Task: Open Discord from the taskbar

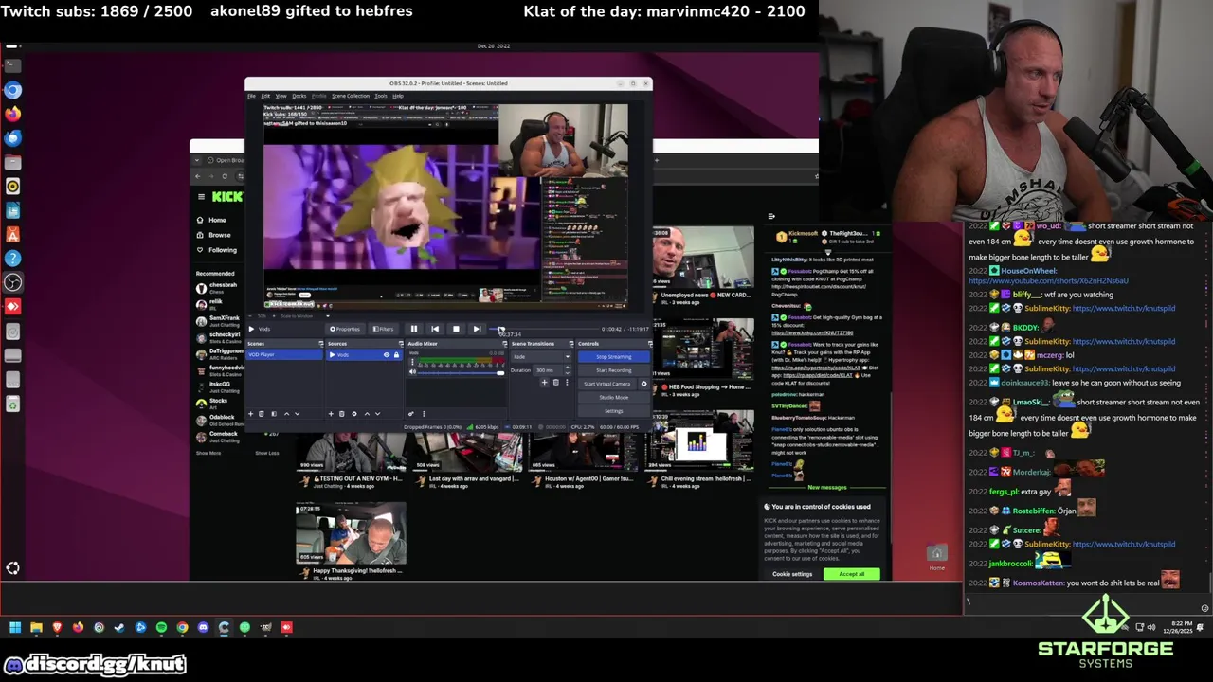Action: pyautogui.click(x=203, y=627)
